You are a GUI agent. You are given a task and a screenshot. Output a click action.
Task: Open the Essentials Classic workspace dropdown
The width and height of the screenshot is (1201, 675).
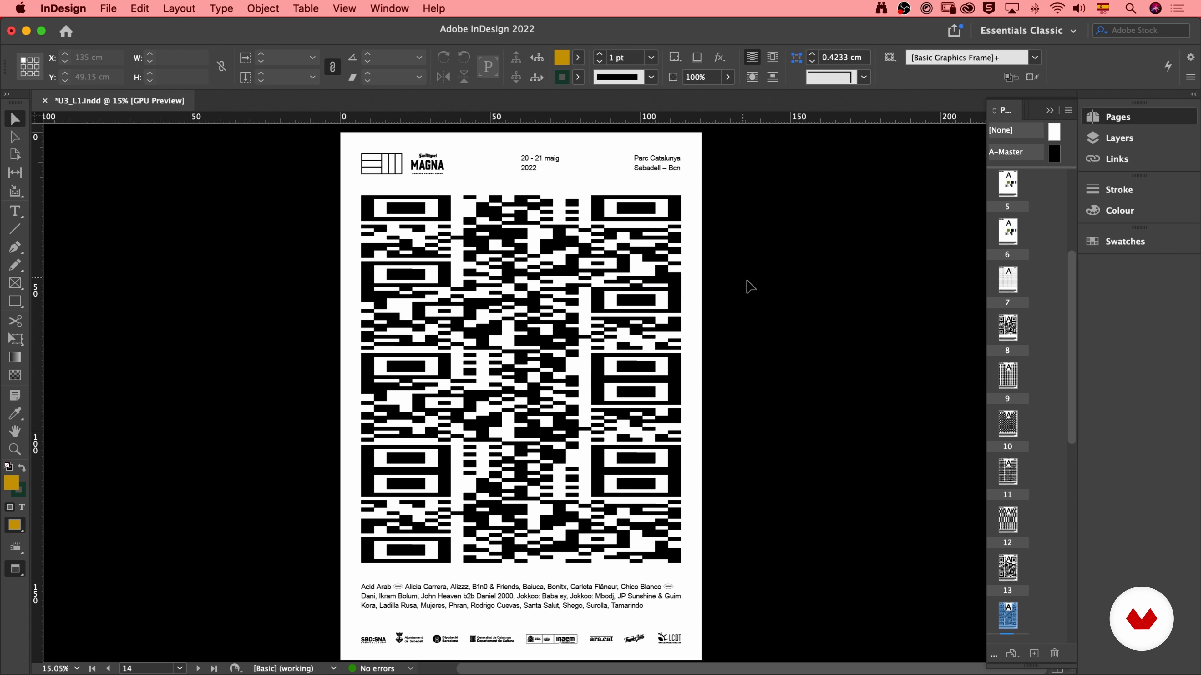pos(1028,30)
